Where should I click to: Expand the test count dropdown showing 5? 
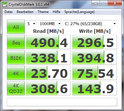coord(31,24)
